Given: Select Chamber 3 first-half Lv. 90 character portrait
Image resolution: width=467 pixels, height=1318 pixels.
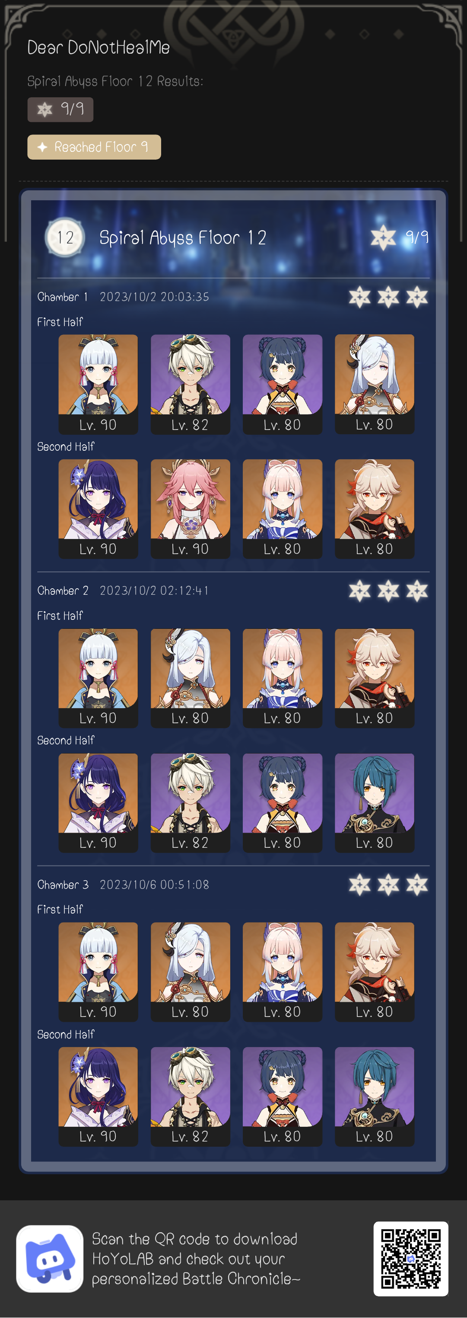Looking at the screenshot, I should point(98,972).
